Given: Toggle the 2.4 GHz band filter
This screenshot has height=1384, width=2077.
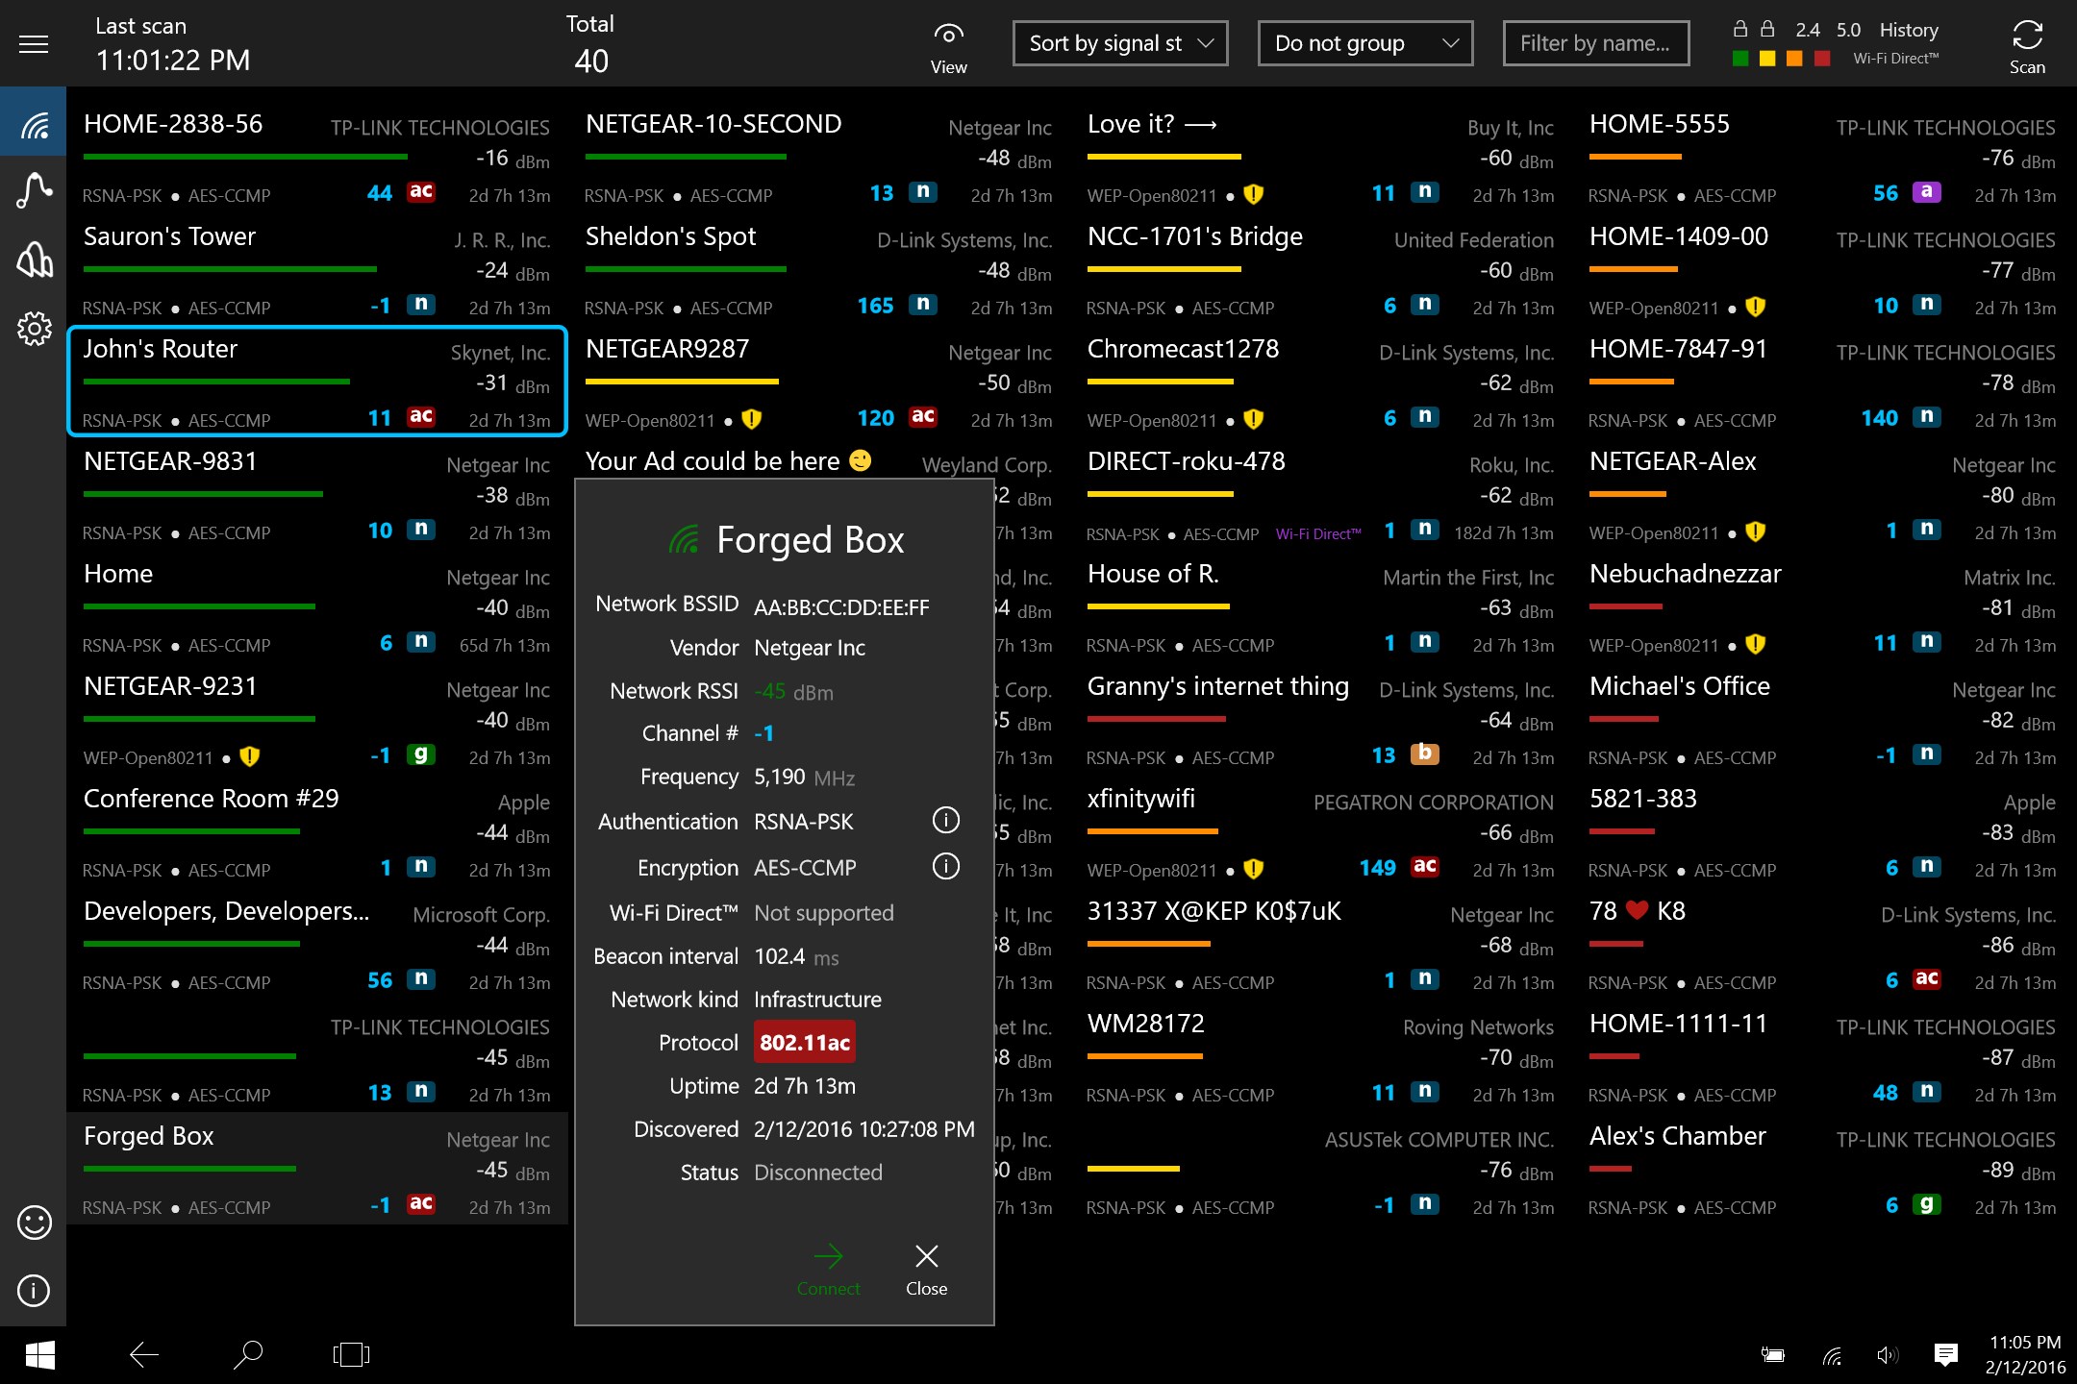Looking at the screenshot, I should [x=1807, y=30].
